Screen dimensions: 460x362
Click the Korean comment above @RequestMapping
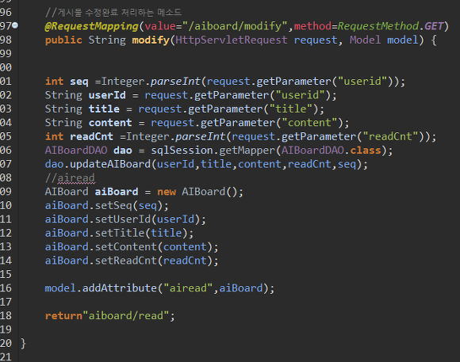113,13
